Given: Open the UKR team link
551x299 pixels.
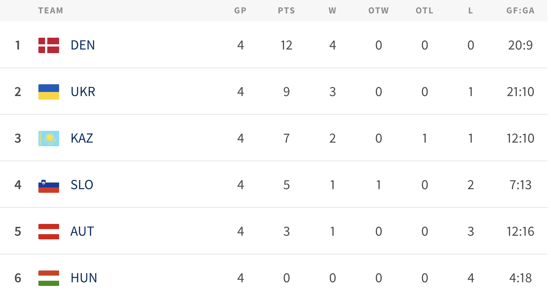Looking at the screenshot, I should (x=83, y=92).
